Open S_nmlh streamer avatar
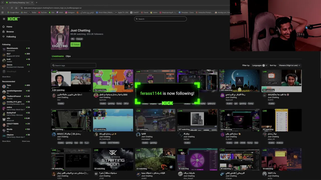Screen dimensions: 321x180 tap(222, 135)
